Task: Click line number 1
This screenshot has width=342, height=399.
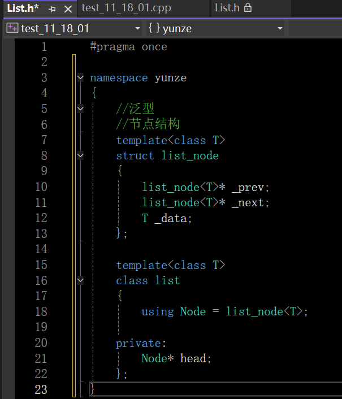Action: [44, 47]
